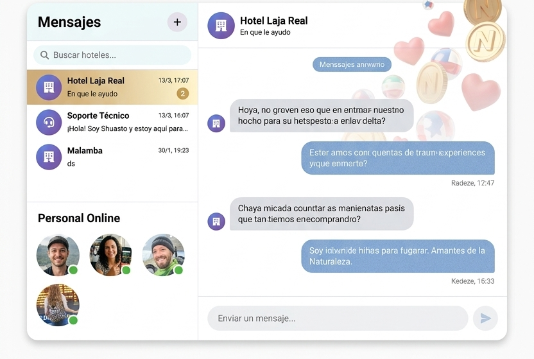Click online person with long hair photo

(58, 305)
